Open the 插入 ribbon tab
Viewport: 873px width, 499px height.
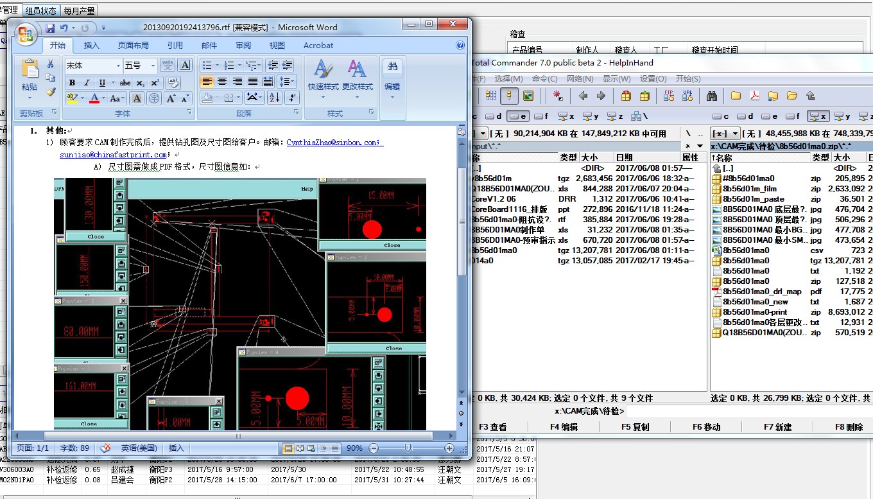tap(92, 46)
